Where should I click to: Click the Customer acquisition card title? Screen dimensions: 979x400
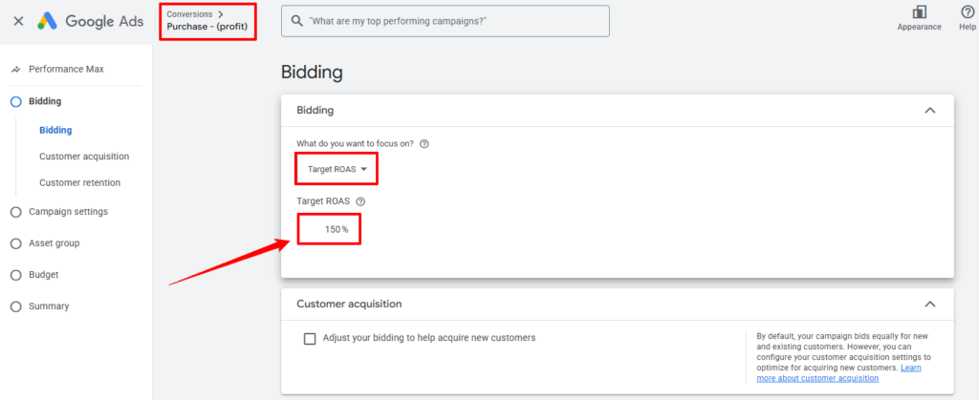(x=349, y=304)
